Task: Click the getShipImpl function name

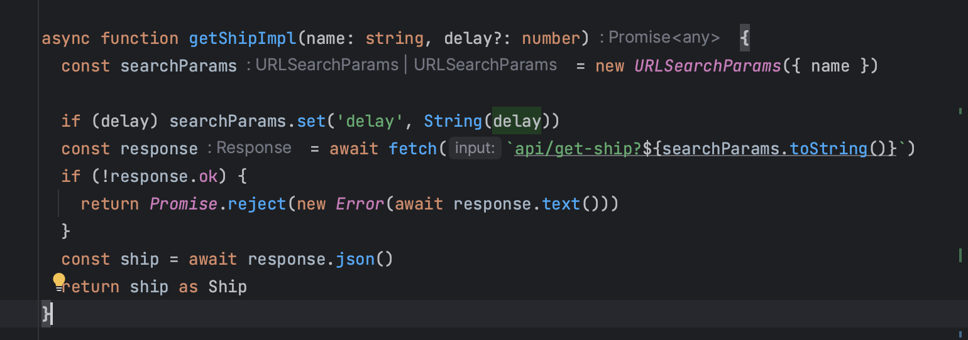Action: [243, 39]
